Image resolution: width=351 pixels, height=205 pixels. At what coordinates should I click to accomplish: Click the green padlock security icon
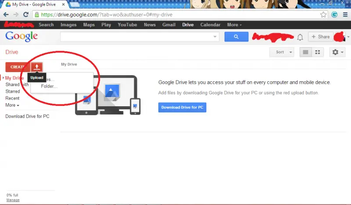point(37,15)
